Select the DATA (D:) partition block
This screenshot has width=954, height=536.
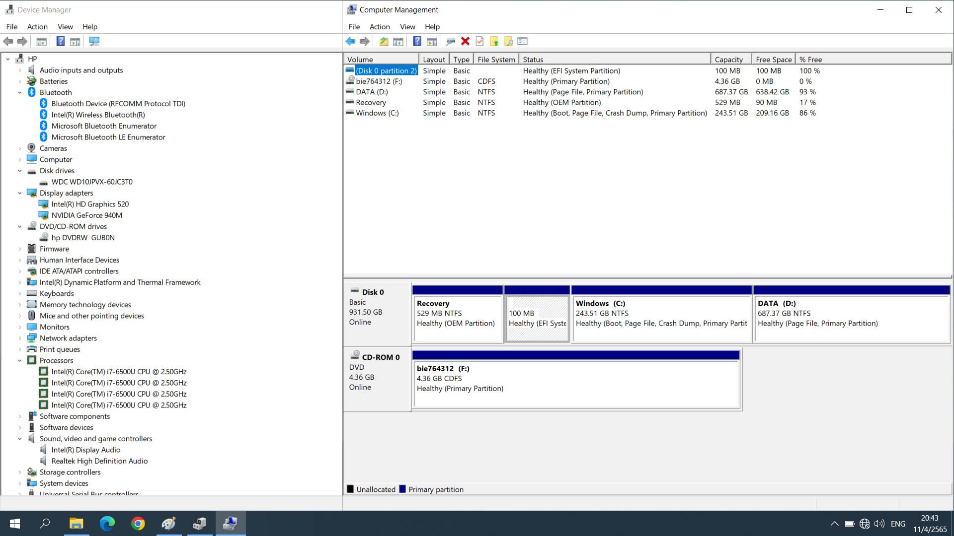[x=852, y=314]
